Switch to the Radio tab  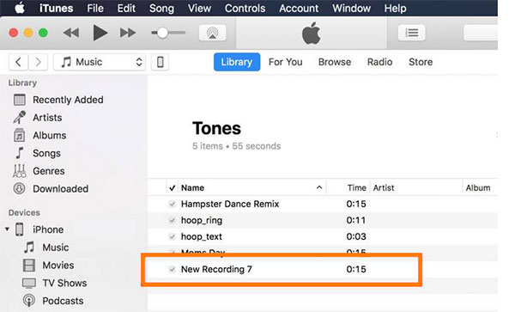(379, 62)
